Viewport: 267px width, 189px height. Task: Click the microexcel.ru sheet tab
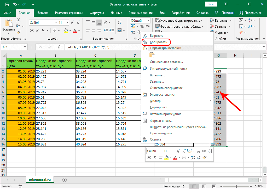[x=40, y=180]
